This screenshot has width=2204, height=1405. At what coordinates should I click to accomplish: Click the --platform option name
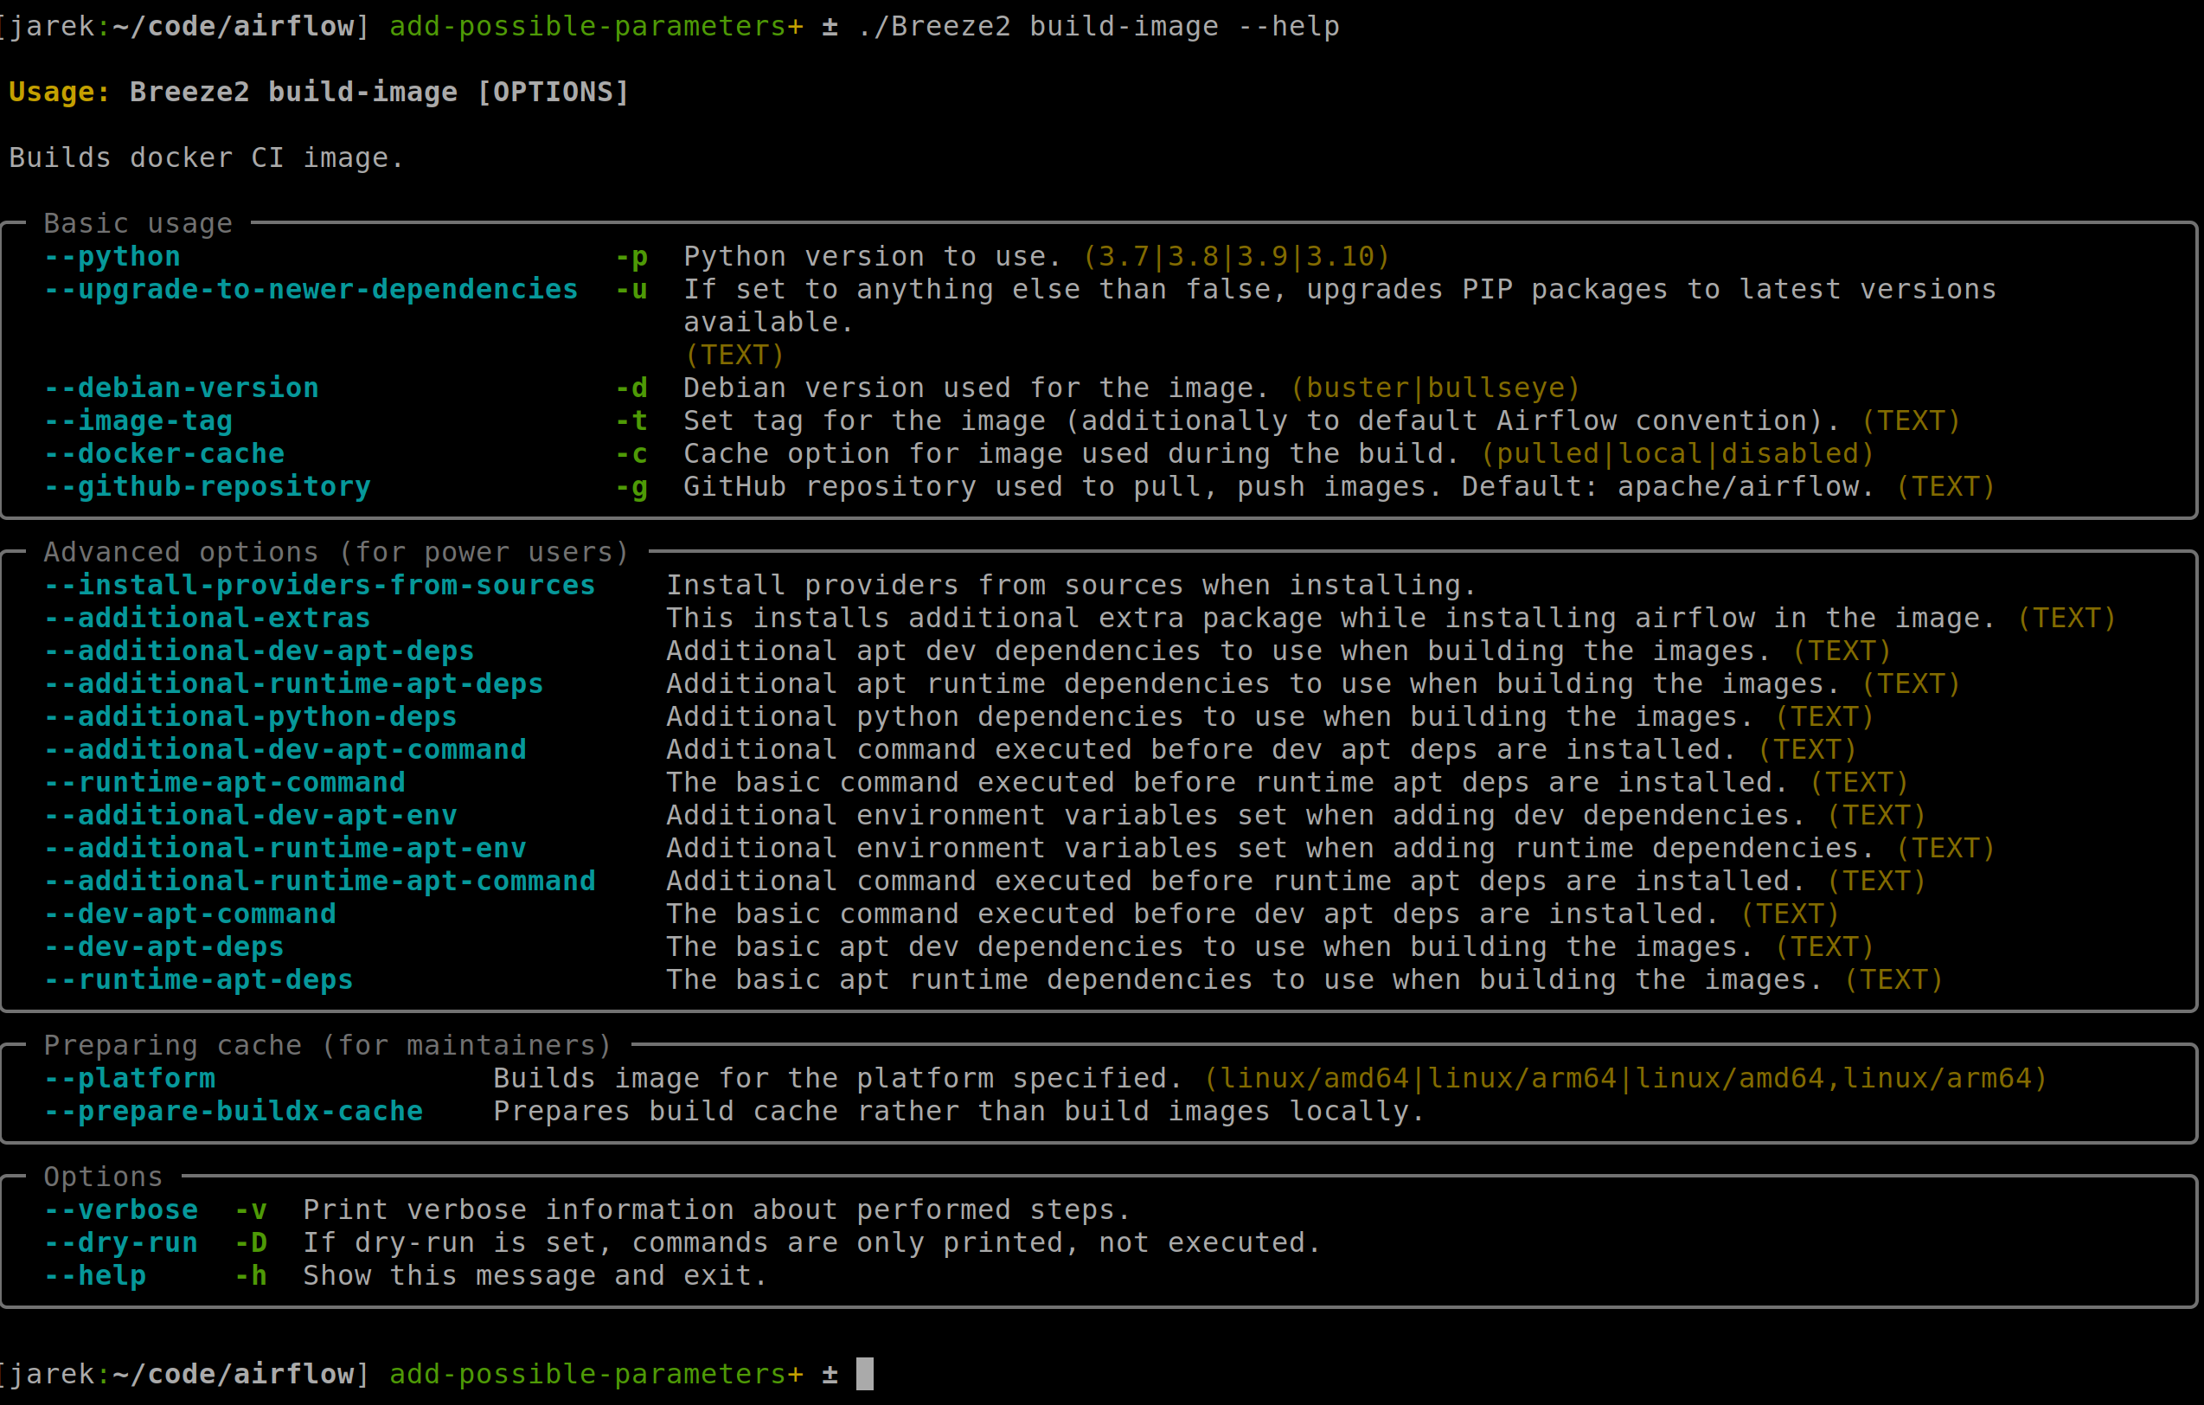[x=130, y=1078]
